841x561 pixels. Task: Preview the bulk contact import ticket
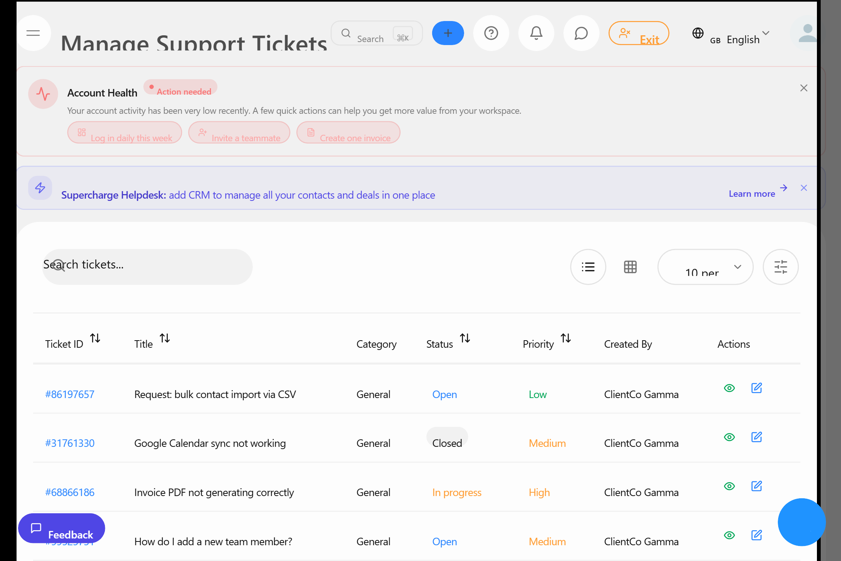click(x=729, y=388)
